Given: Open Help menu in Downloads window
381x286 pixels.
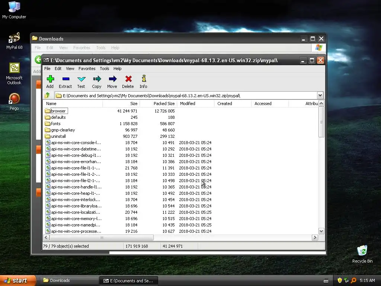Looking at the screenshot, I should (x=115, y=48).
